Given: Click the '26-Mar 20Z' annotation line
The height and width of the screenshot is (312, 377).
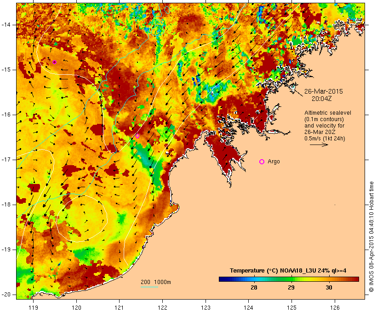Looking at the screenshot, I should pos(320,132).
